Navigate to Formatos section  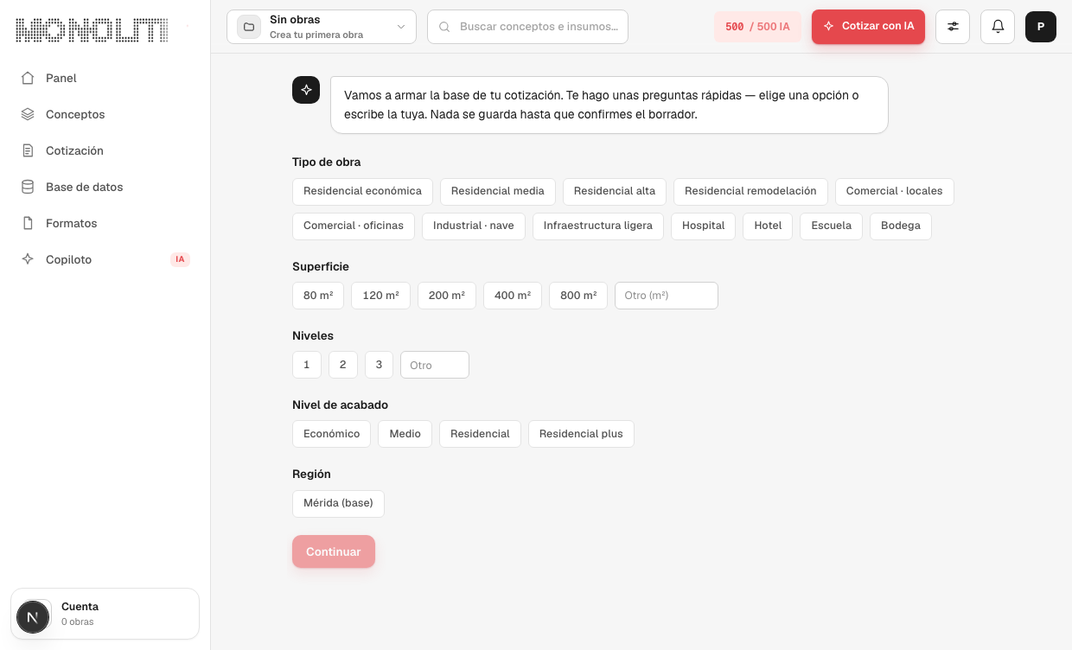[105, 223]
